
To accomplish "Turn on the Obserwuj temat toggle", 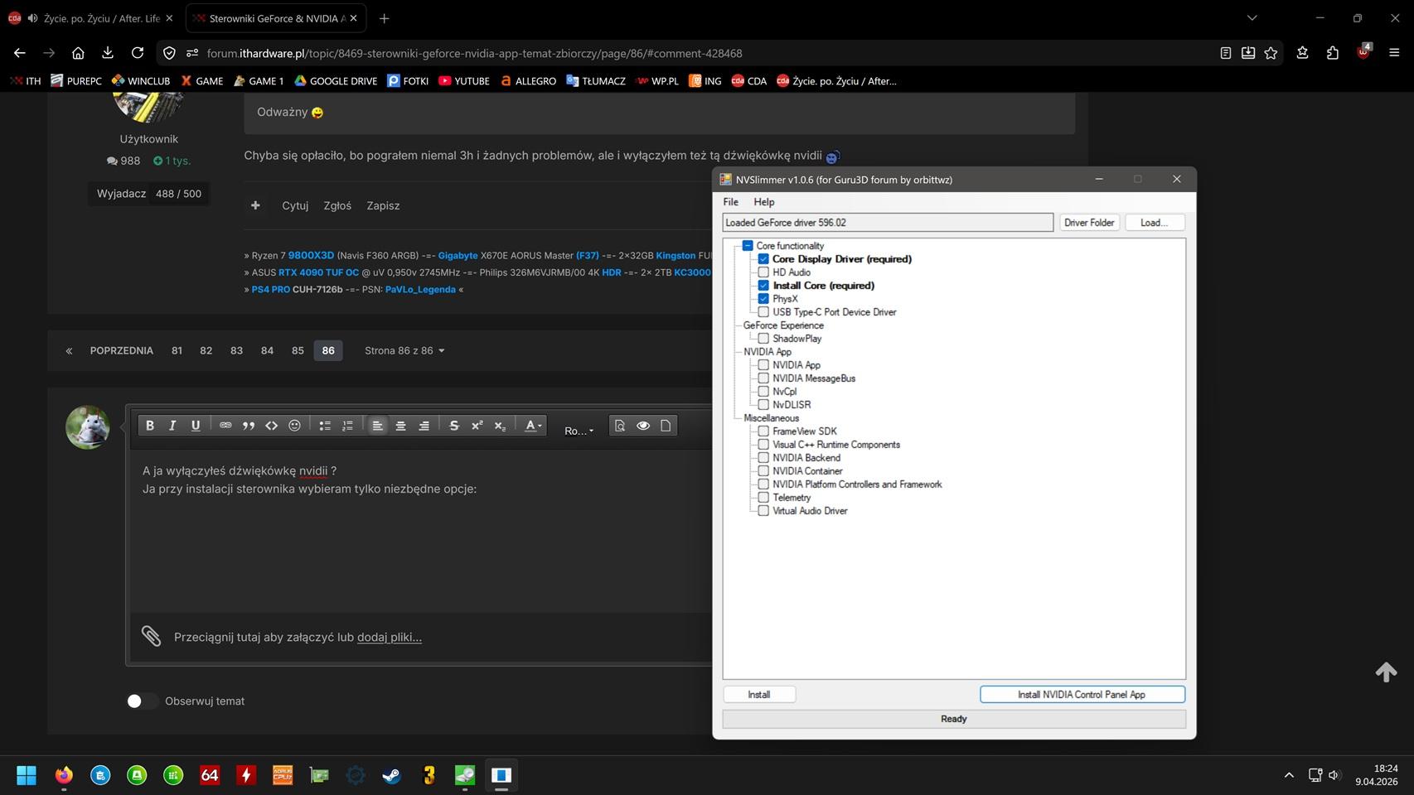I will pyautogui.click(x=142, y=701).
